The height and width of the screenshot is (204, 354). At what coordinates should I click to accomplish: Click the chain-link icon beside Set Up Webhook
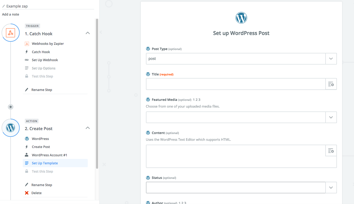click(x=27, y=60)
